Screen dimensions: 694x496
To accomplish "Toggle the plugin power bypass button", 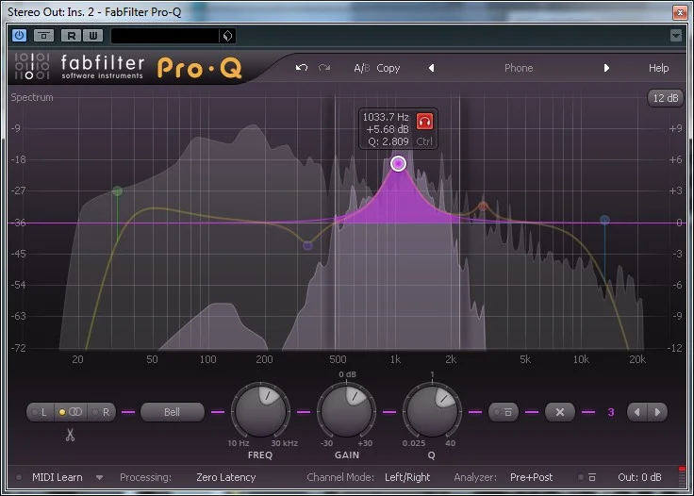I will [x=19, y=35].
